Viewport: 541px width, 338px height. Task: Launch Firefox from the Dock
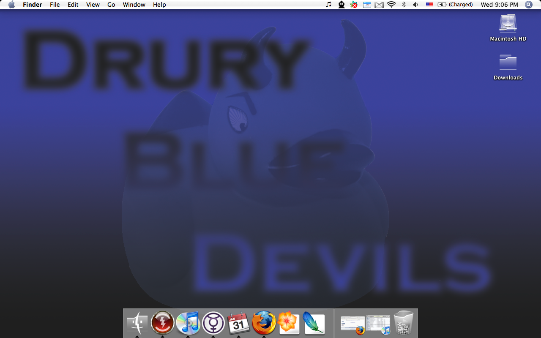tap(264, 323)
